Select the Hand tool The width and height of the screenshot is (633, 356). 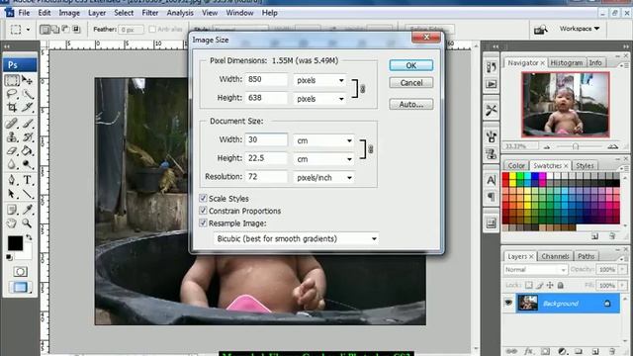click(x=12, y=223)
